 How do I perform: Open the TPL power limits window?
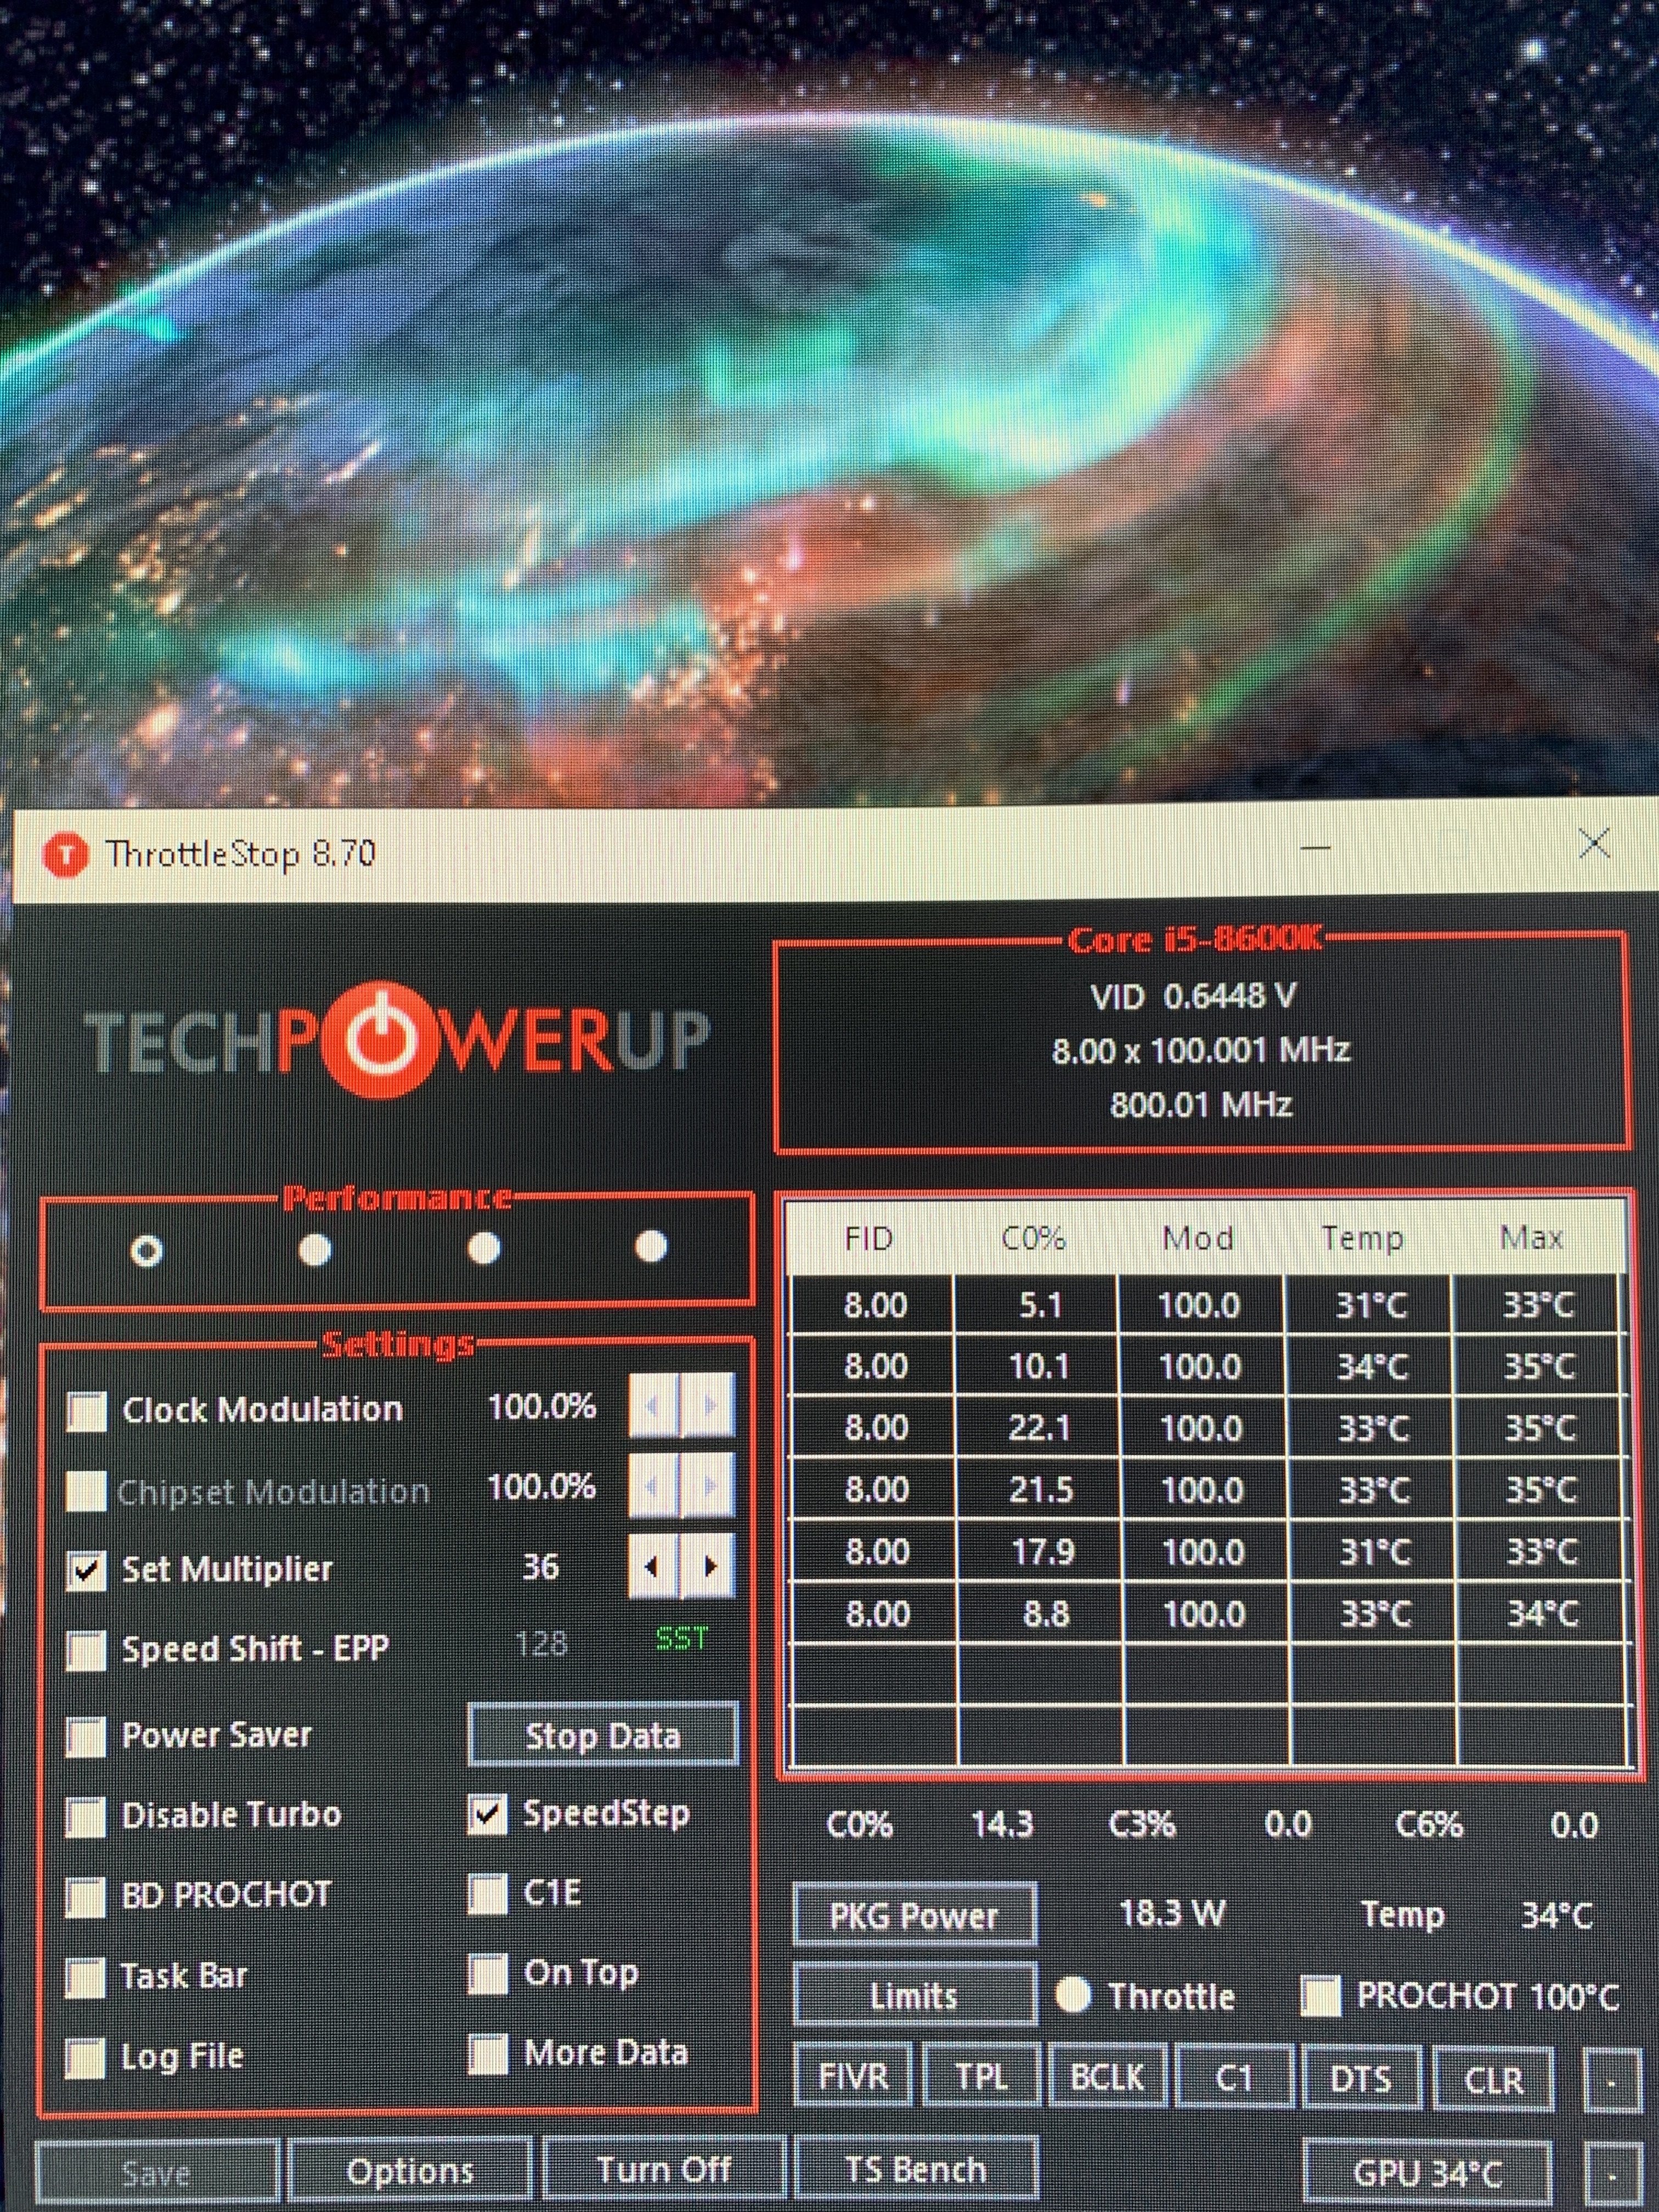click(981, 2078)
